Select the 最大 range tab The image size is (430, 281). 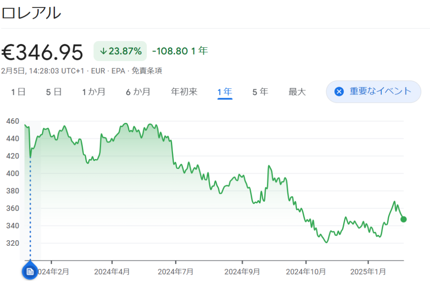click(x=297, y=92)
